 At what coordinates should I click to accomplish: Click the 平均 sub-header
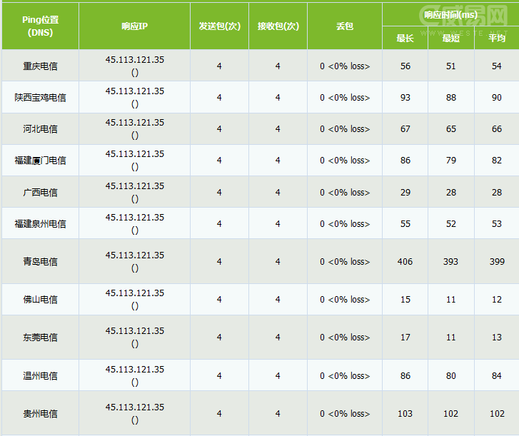[497, 39]
